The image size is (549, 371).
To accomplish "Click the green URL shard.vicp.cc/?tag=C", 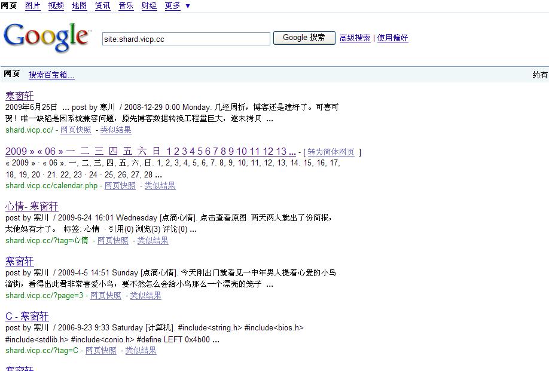I will point(42,350).
